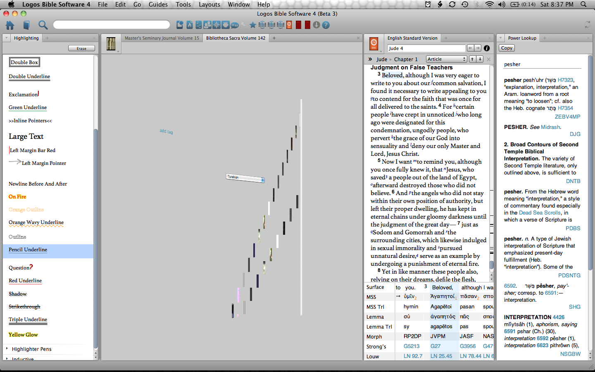The height and width of the screenshot is (372, 595).
Task: Open the Bible Word Study toolbar icon
Action: click(x=198, y=25)
